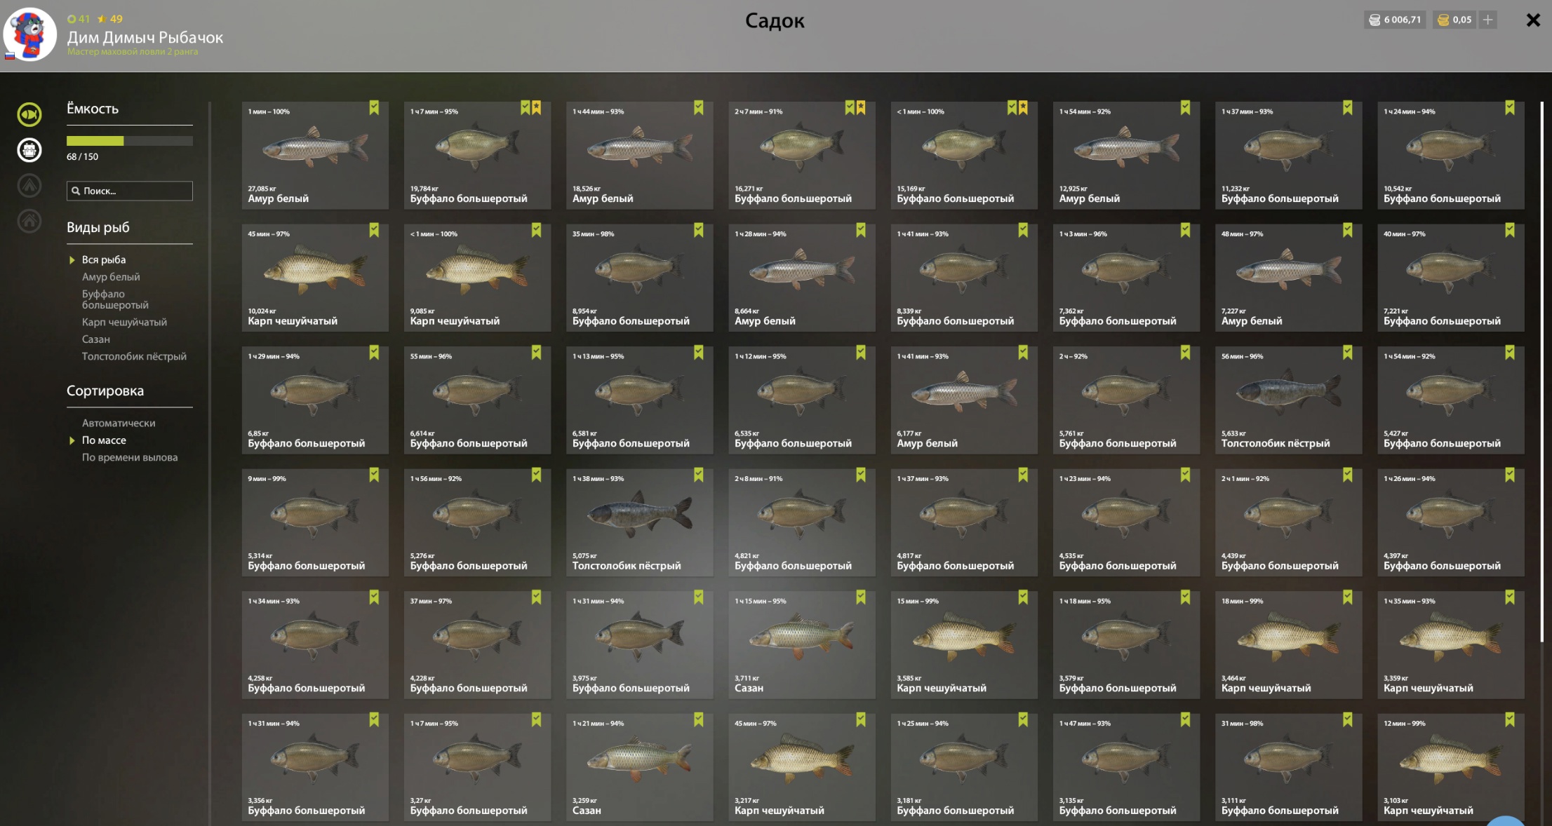This screenshot has width=1552, height=826.
Task: Click the gold coins balance 0,05
Action: click(x=1454, y=20)
